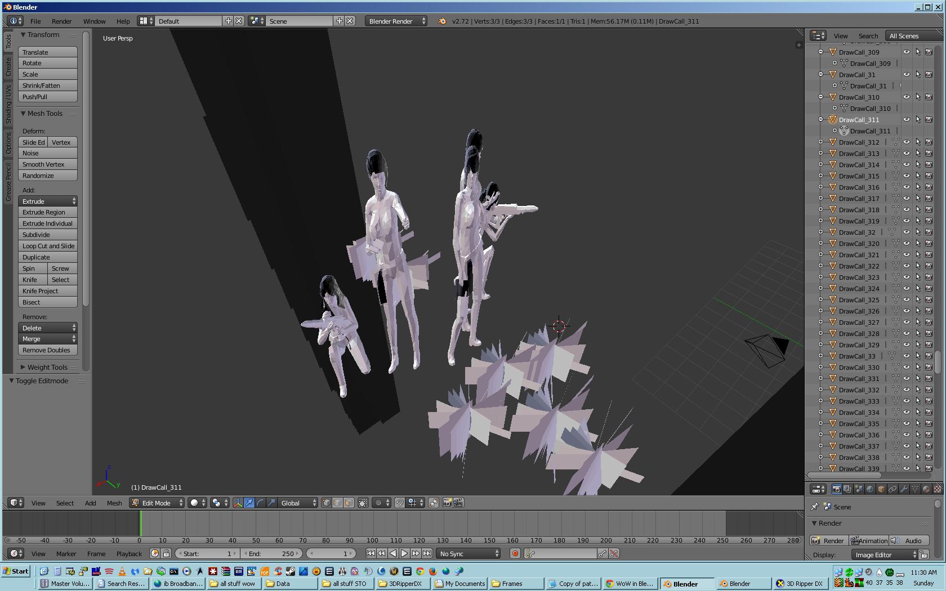946x591 pixels.
Task: Hide DrawCall_309 using its eye icon
Action: (x=907, y=52)
